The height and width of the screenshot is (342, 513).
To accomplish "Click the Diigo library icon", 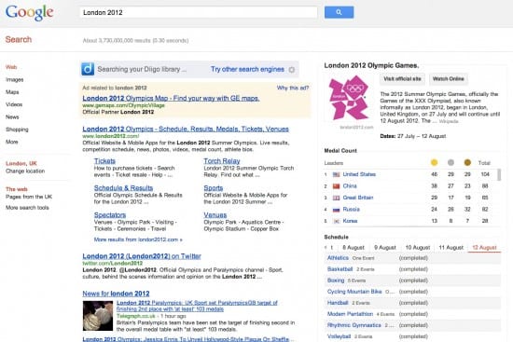I will (88, 69).
